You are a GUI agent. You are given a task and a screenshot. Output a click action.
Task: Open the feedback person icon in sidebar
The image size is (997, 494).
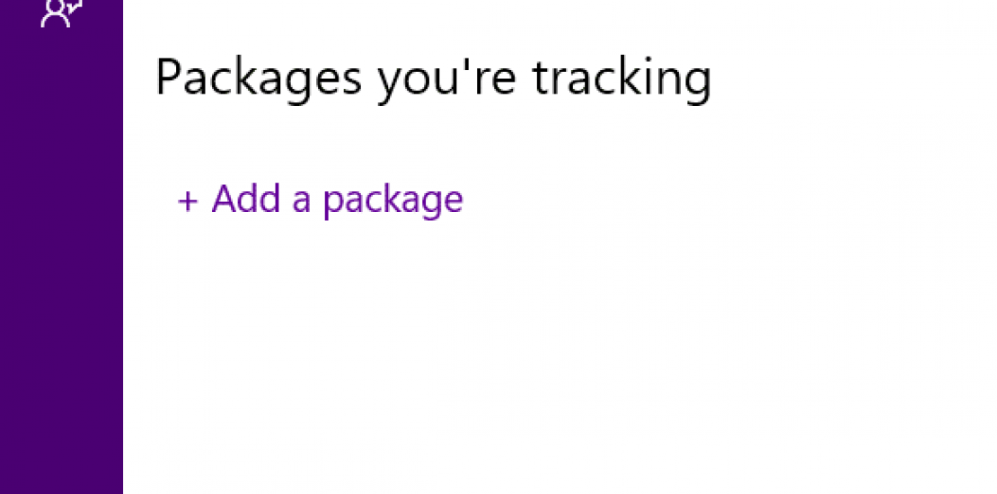coord(61,13)
